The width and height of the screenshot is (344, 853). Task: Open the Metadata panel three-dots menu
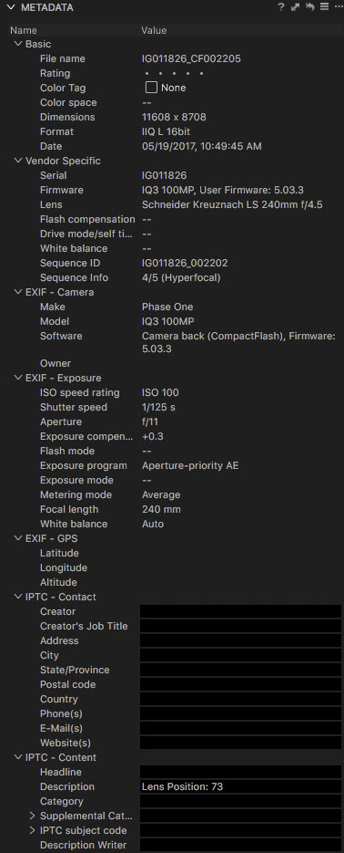(339, 7)
